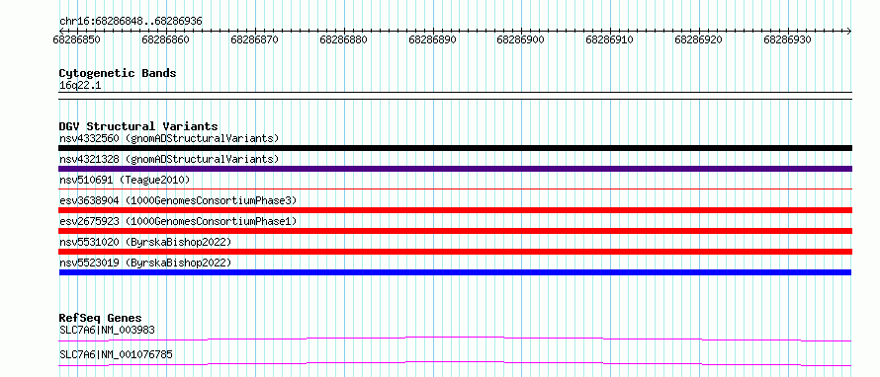
Task: Select the red esv3638904 variant bar
Action: tap(455, 210)
